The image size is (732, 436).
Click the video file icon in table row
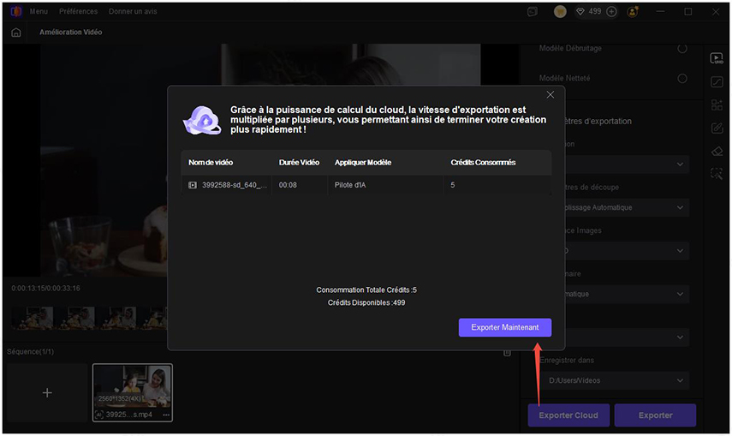(x=193, y=185)
